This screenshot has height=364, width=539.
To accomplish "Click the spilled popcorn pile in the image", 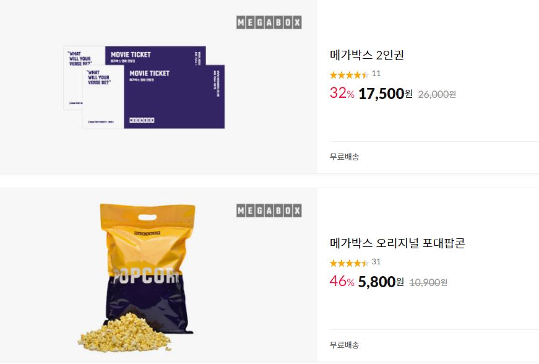I will (x=124, y=334).
